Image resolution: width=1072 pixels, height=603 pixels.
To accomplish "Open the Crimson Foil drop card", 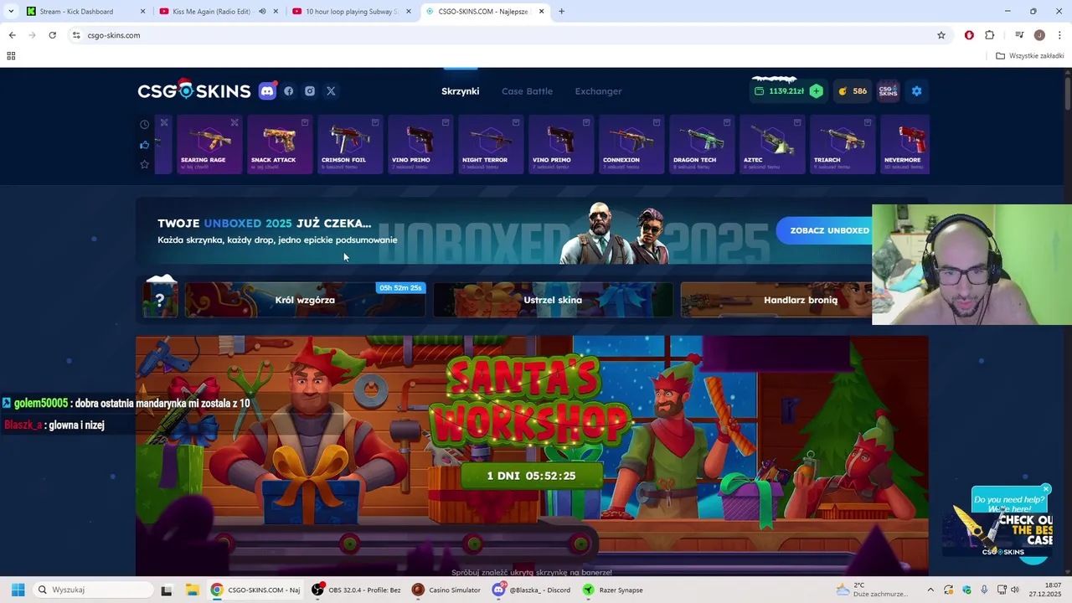I will click(350, 144).
